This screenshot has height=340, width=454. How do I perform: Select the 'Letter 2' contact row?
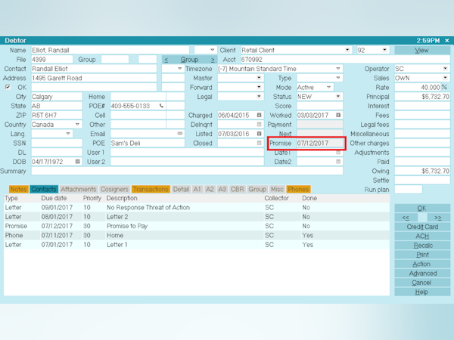pyautogui.click(x=197, y=217)
